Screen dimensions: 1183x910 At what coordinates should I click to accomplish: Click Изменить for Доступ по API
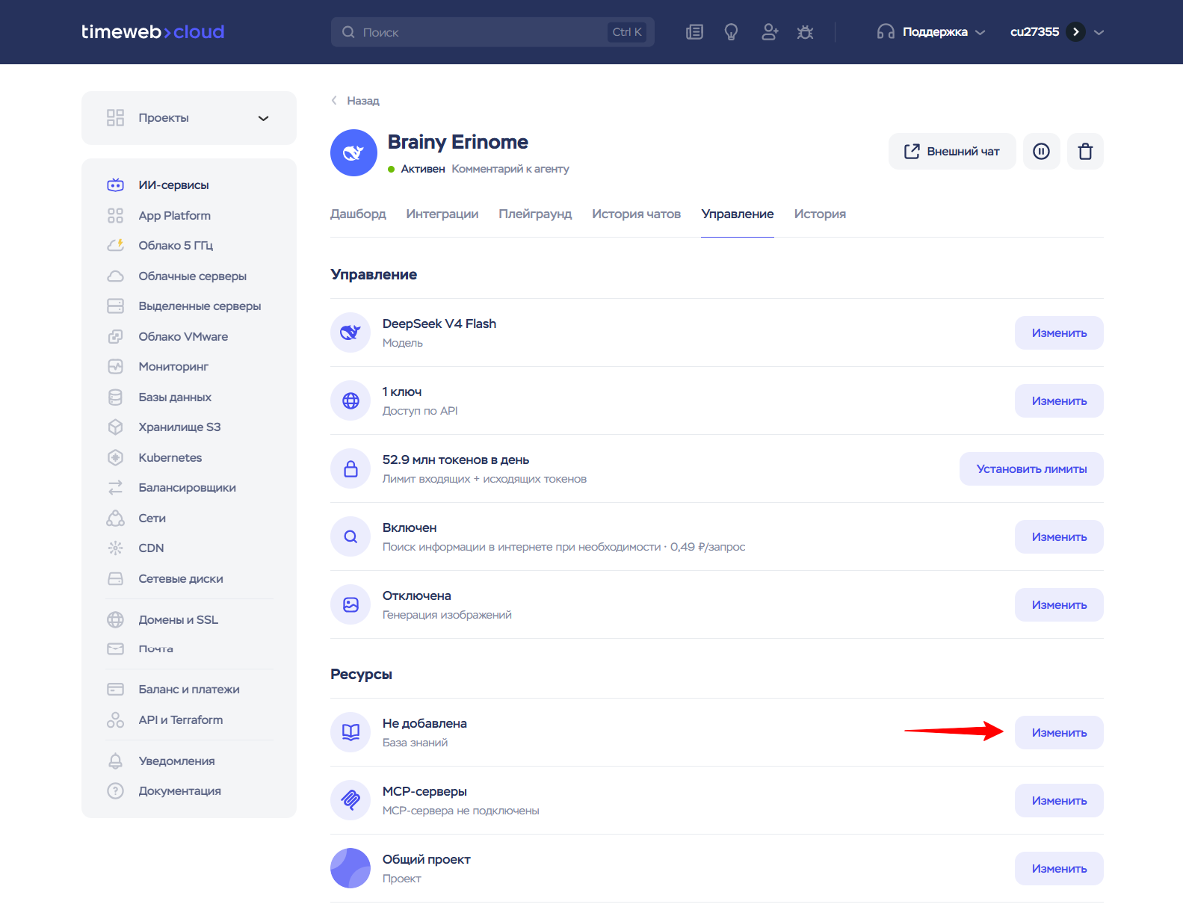(x=1059, y=400)
